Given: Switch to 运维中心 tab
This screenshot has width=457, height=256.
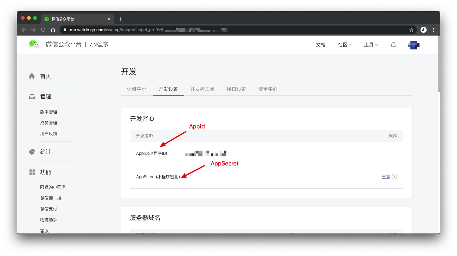Looking at the screenshot, I should pos(137,89).
